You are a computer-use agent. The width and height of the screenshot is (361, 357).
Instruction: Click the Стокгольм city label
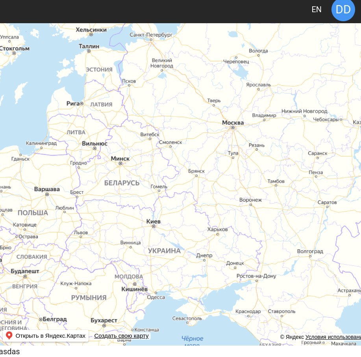[15, 48]
